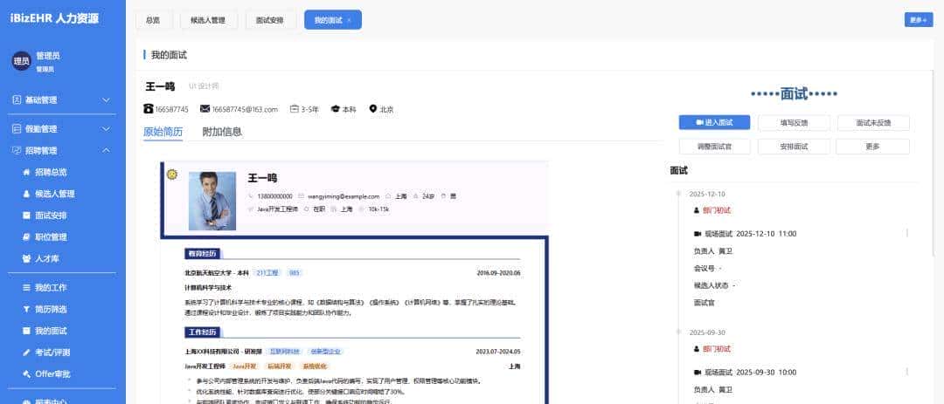The image size is (944, 404).
Task: Click date range 2016.09-2020.06
Action: [x=498, y=273]
